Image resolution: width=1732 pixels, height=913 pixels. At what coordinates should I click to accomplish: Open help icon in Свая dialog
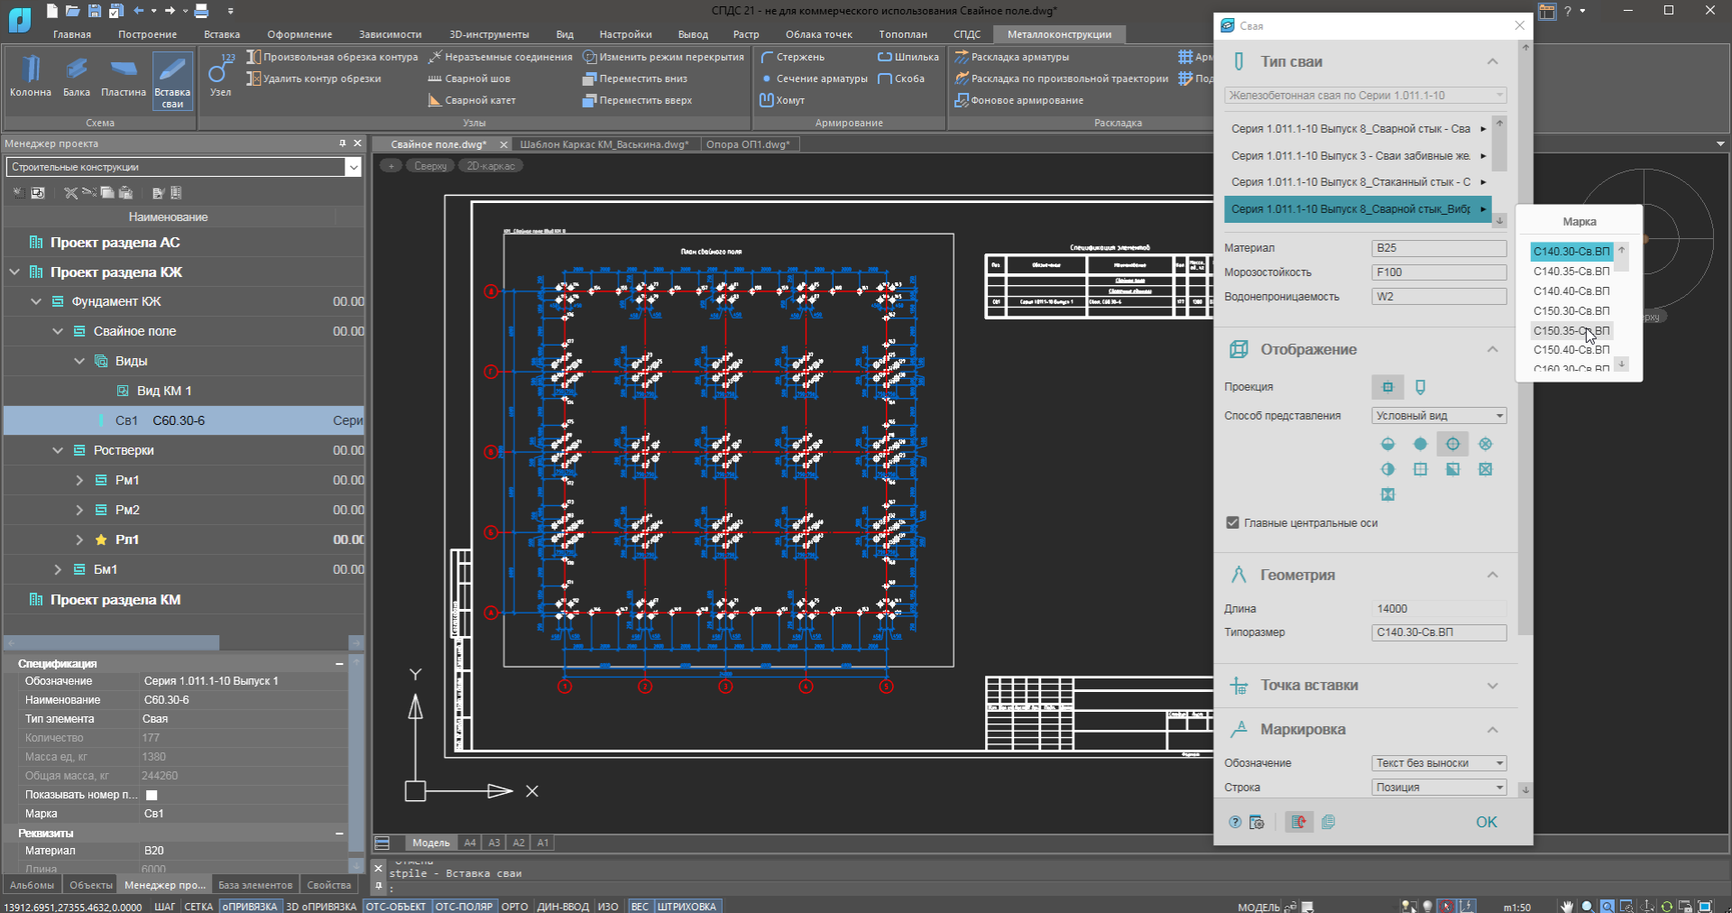tap(1235, 822)
